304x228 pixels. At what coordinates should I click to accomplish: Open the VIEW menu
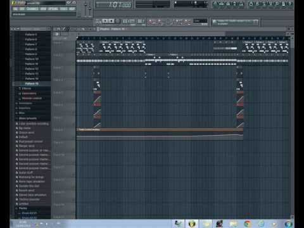43,9
